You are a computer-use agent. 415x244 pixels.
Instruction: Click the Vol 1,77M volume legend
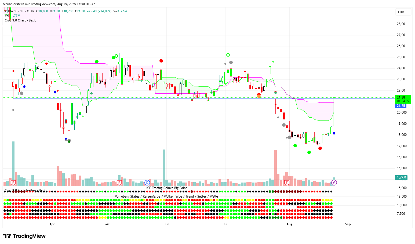coord(13,16)
